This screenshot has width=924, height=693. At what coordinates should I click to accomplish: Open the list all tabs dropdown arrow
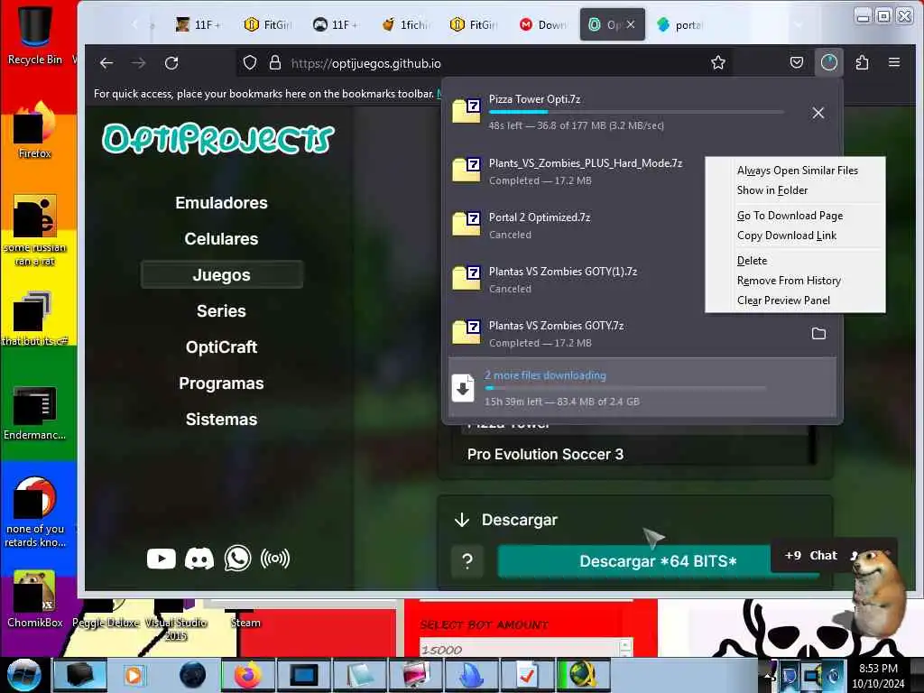click(799, 24)
